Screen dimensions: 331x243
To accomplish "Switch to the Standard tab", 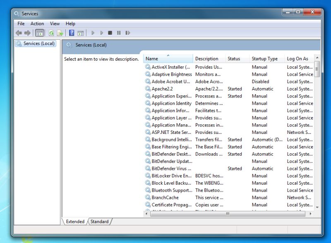I will 100,222.
